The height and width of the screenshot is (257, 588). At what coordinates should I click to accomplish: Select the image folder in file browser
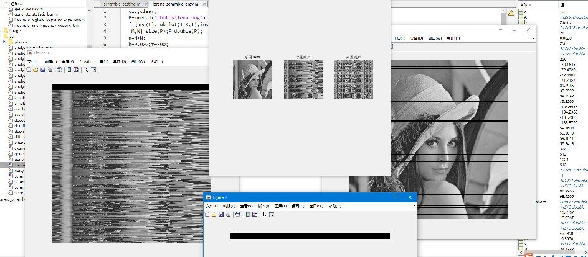[x=14, y=31]
